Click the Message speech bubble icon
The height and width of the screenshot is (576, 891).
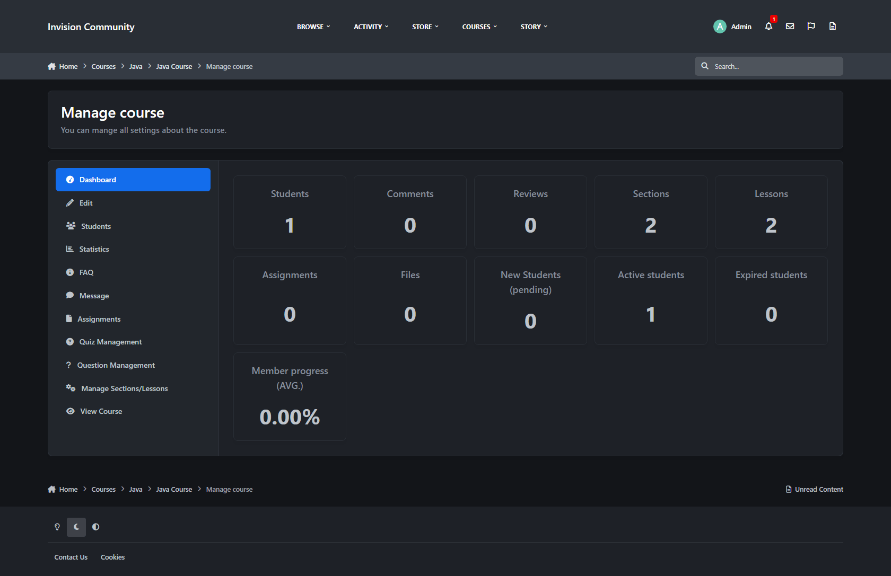click(x=69, y=296)
